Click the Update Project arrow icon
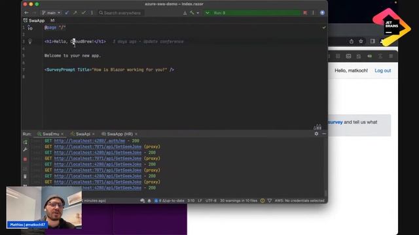Viewport: 419px width, 235px height. point(67,13)
